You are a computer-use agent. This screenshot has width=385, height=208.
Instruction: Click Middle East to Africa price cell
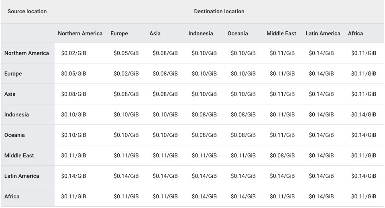pos(363,155)
